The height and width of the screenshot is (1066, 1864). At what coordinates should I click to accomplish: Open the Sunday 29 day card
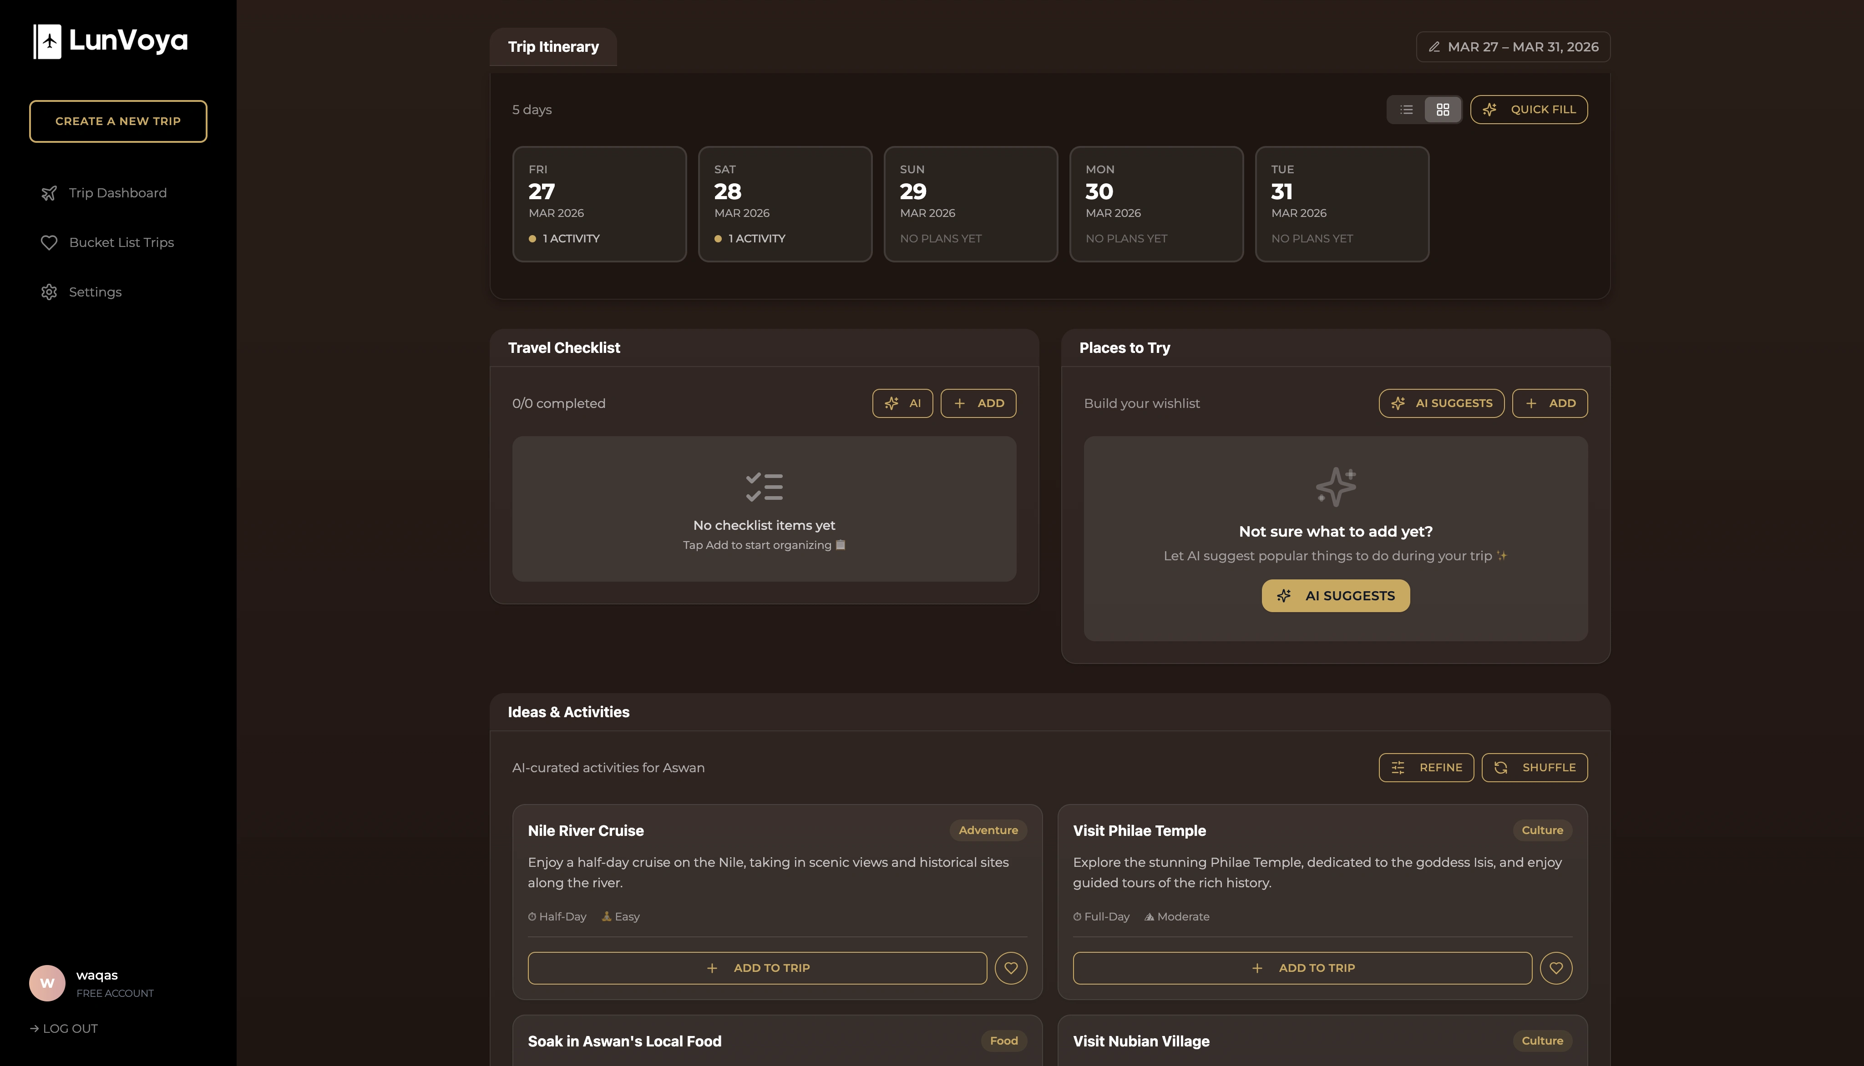970,204
